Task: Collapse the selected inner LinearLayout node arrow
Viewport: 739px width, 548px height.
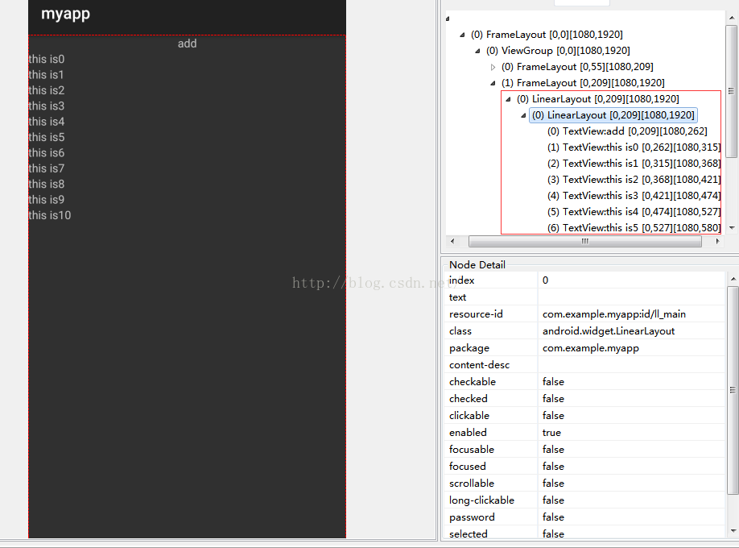Action: [524, 115]
